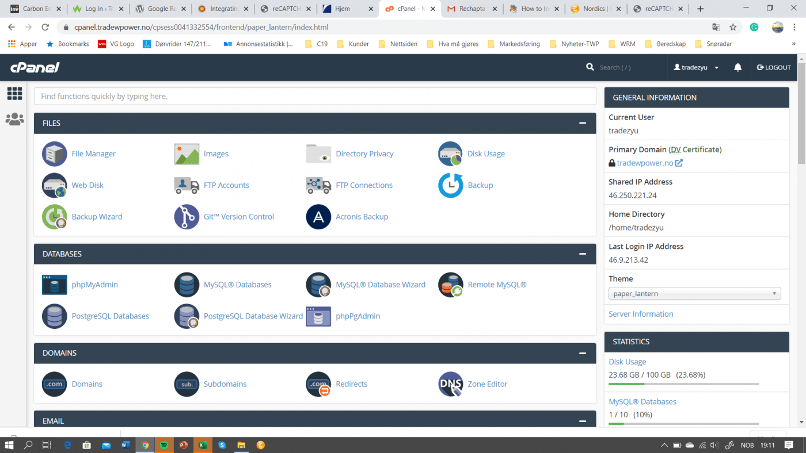
Task: Open the FTP Connections icon
Action: point(318,185)
